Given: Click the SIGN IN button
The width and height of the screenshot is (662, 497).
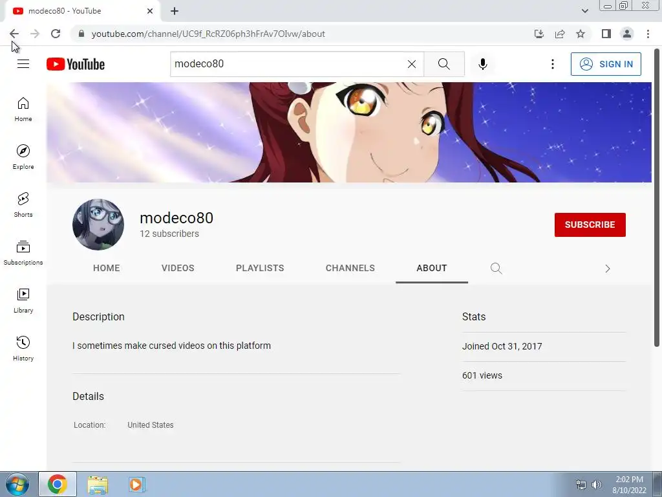Looking at the screenshot, I should 606,64.
